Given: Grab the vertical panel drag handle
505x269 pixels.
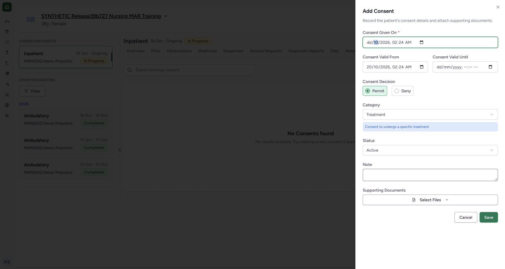Looking at the screenshot, I should [120, 150].
